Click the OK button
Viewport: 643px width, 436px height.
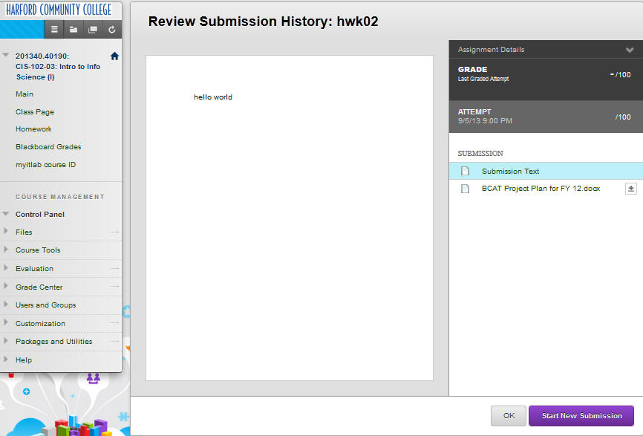(509, 416)
